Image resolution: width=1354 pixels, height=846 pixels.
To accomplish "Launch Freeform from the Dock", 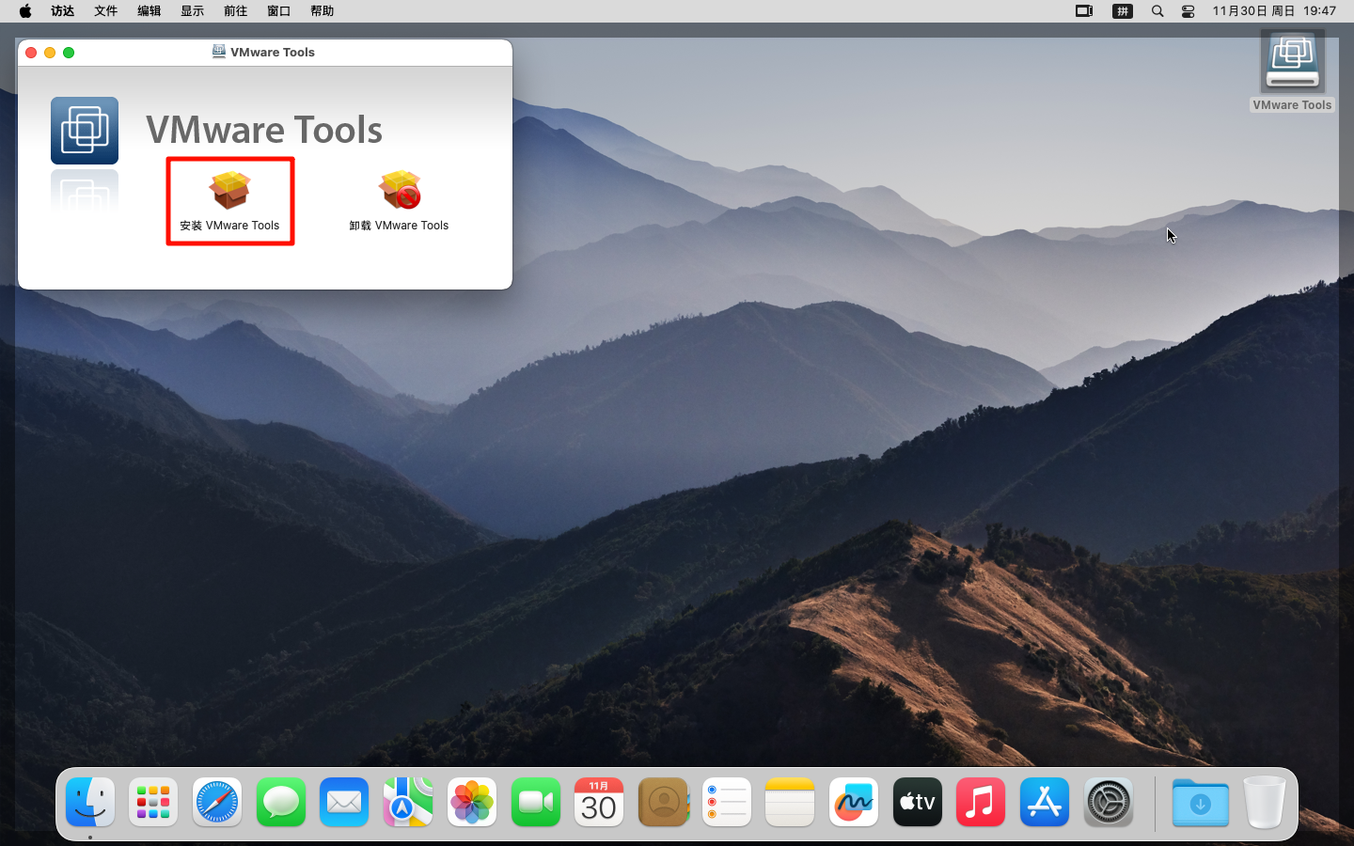I will [x=854, y=803].
